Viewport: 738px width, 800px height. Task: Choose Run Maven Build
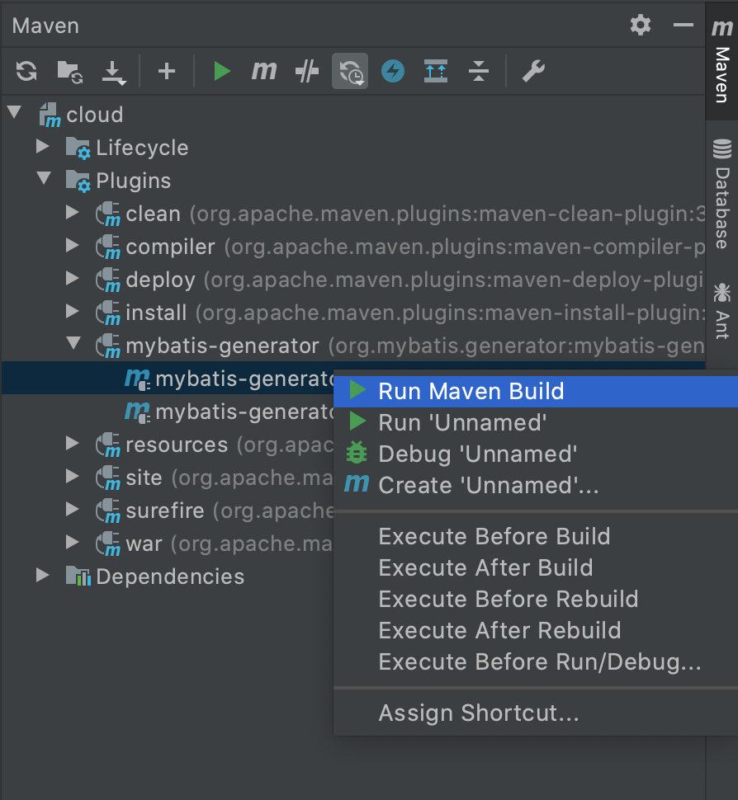[x=536, y=391]
